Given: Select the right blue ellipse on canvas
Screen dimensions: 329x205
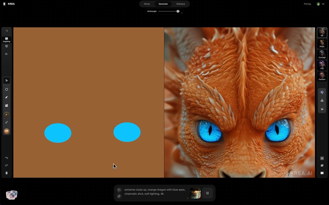Looking at the screenshot, I should 127,132.
